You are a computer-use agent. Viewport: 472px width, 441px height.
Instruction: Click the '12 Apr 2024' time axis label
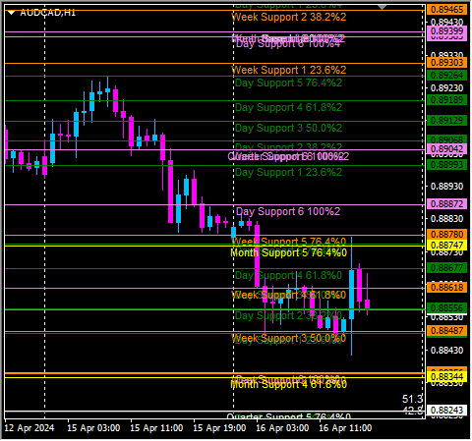(29, 428)
